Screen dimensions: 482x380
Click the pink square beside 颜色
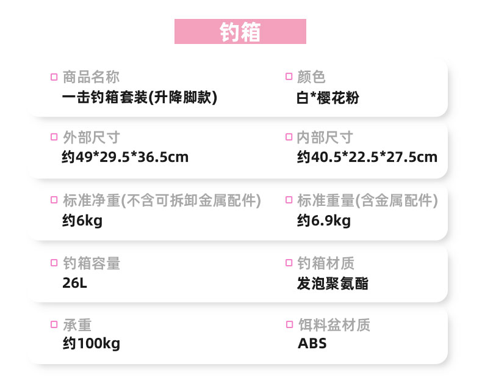coord(289,78)
